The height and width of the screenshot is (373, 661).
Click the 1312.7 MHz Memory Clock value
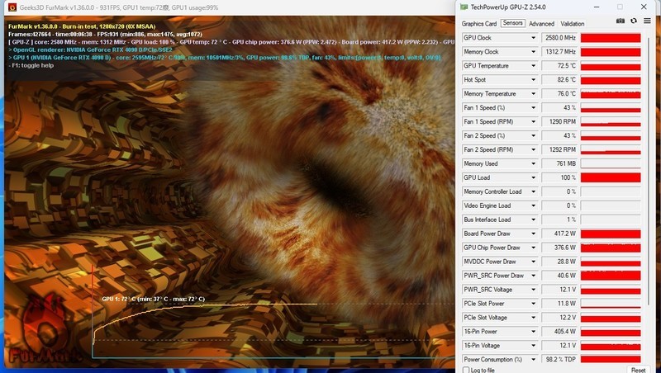[x=559, y=52]
